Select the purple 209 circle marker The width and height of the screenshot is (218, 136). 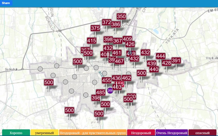pos(110,90)
